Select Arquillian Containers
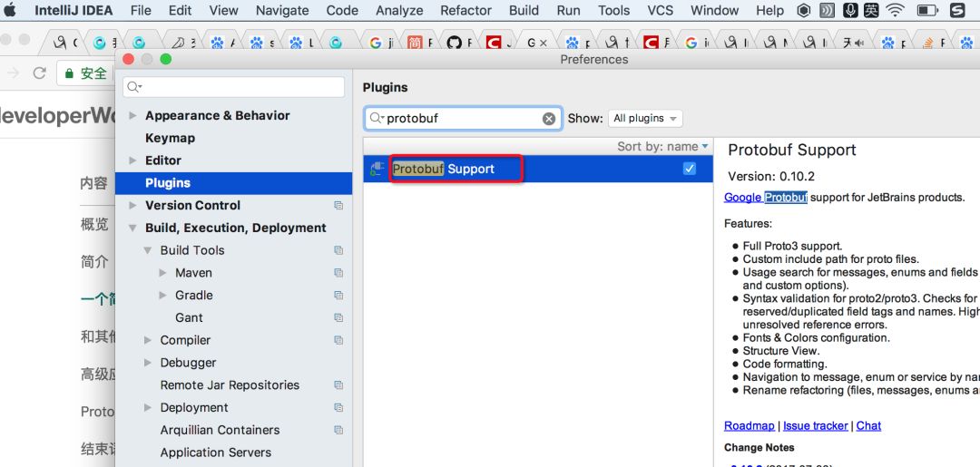Viewport: 980px width, 467px height. pyautogui.click(x=220, y=430)
